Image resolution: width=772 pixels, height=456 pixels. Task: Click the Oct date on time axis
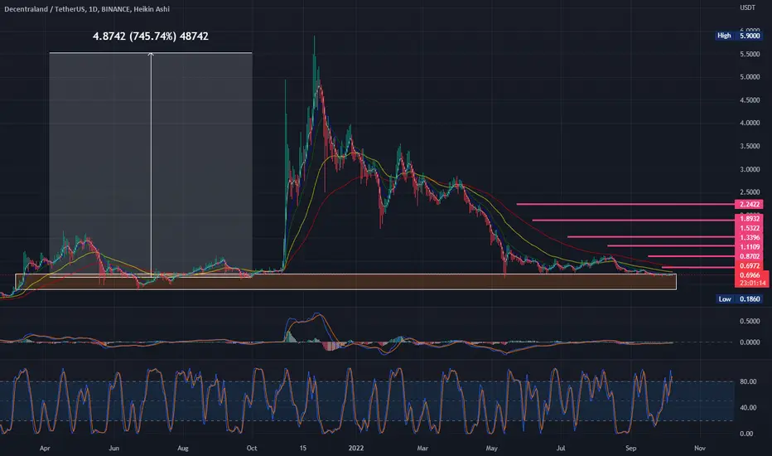tap(252, 448)
